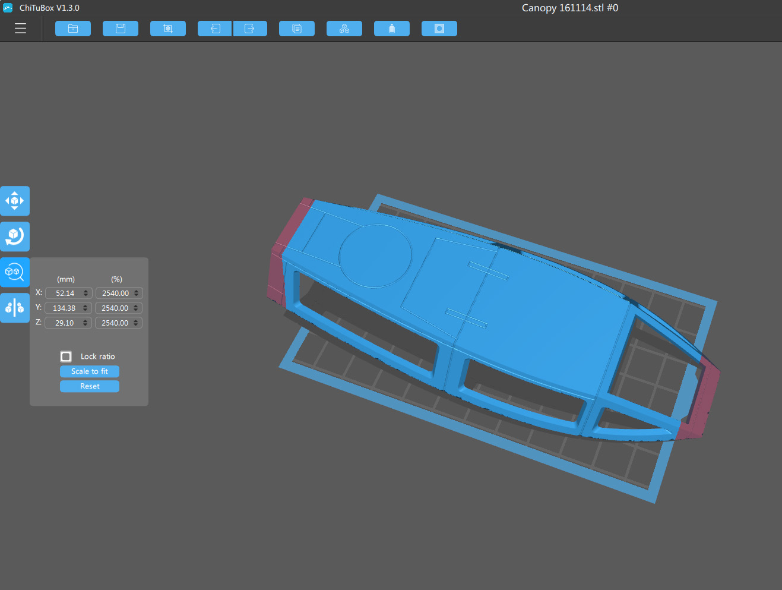
Task: Click the X percent spinner arrows
Action: tap(137, 293)
